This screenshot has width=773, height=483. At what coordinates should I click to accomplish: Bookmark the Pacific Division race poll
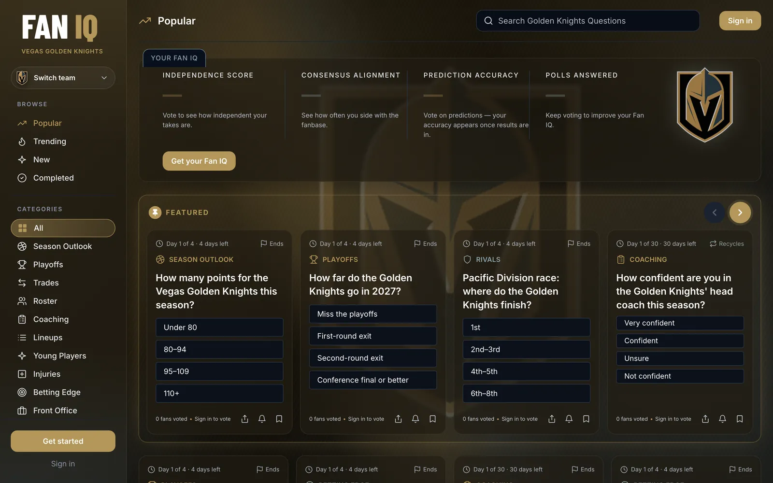586,419
